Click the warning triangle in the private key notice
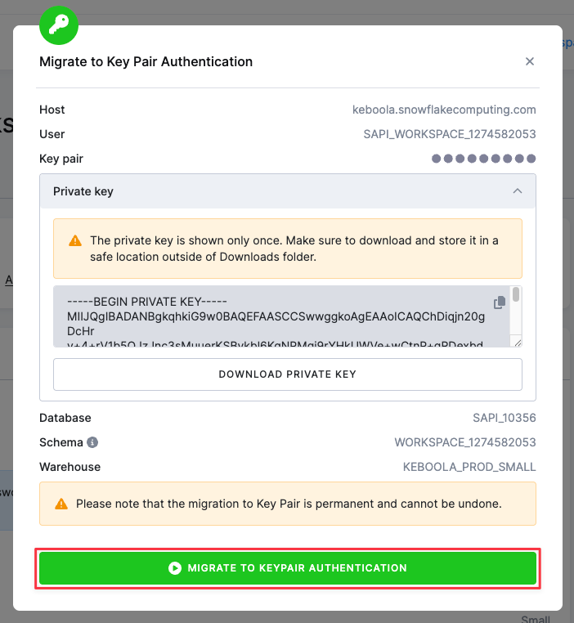The width and height of the screenshot is (574, 623). (75, 241)
